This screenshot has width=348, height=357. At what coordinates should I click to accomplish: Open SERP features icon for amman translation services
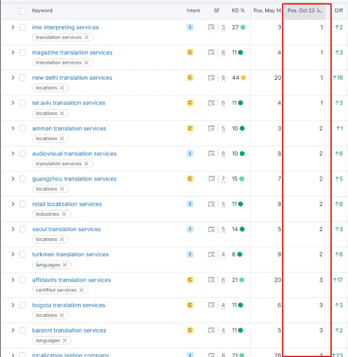coord(211,128)
